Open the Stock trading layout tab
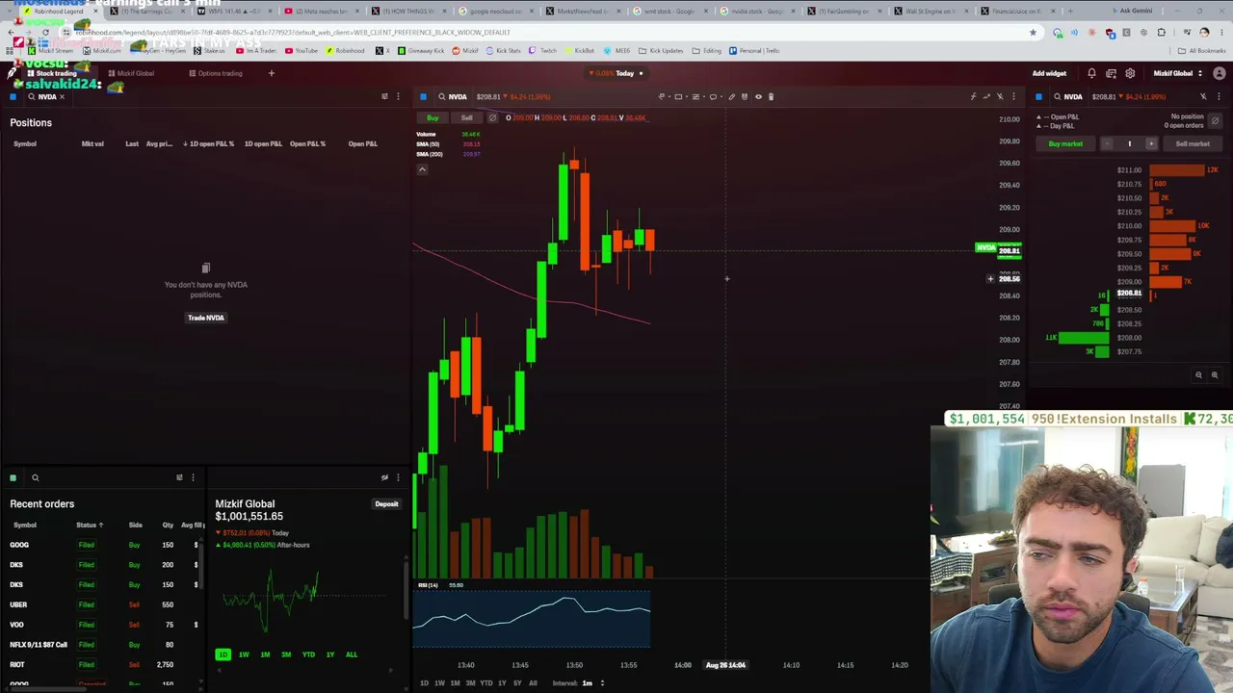1233x693 pixels. coord(52,73)
